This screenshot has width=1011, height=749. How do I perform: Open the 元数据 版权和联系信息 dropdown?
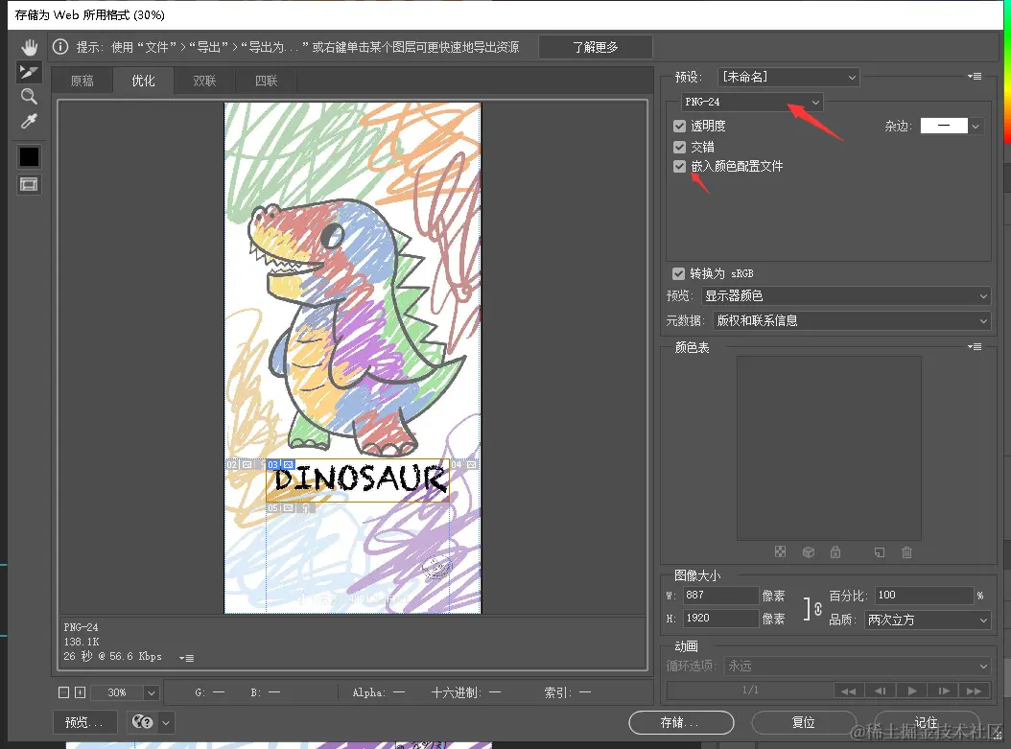pos(852,320)
